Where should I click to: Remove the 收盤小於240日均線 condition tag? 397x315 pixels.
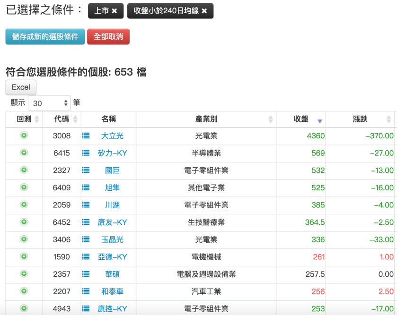point(204,10)
